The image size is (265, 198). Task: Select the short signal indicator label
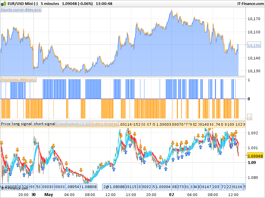point(44,124)
